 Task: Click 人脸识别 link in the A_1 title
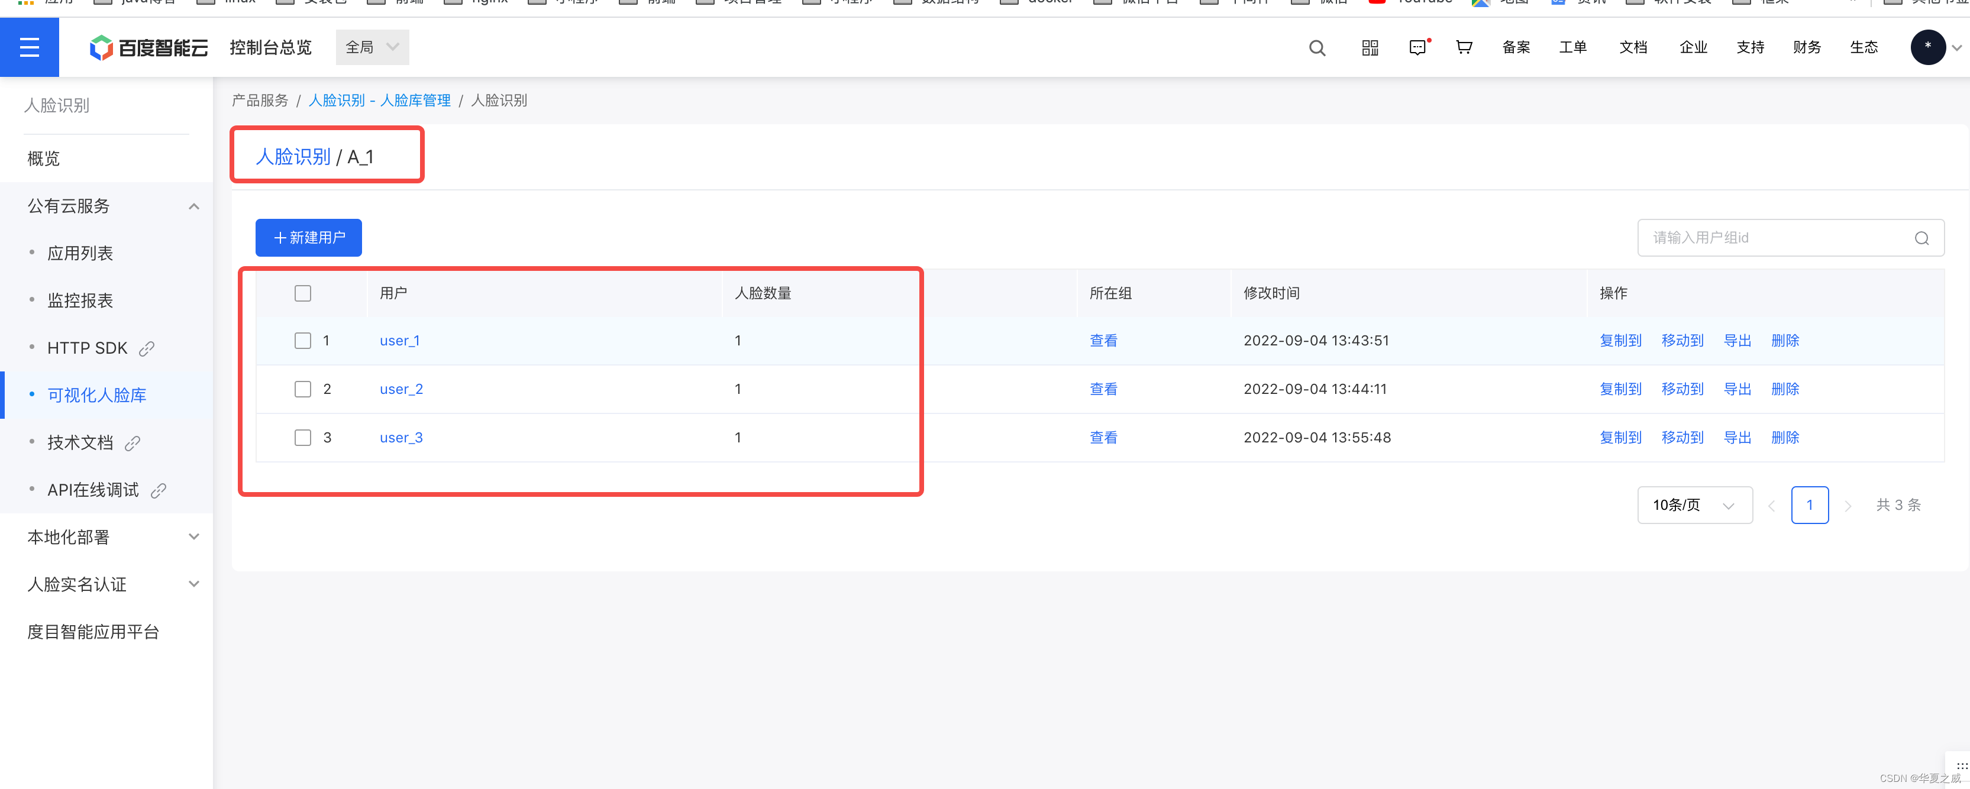pos(293,157)
